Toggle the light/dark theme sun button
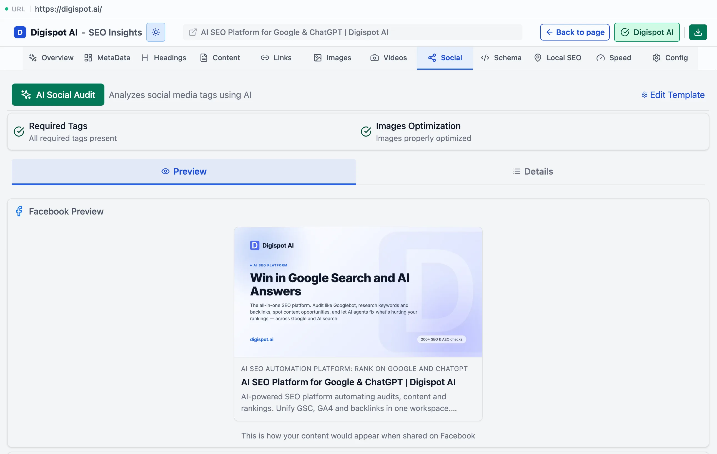Viewport: 717px width, 454px height. 156,32
